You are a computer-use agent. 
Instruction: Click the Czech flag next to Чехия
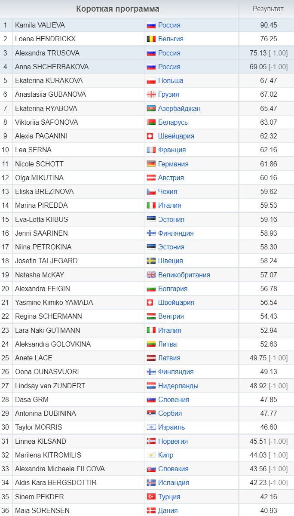151,192
